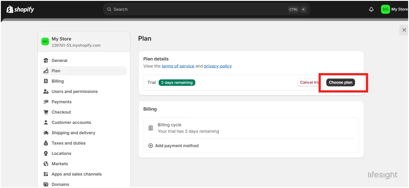
Task: Click the Choose plan button
Action: pos(341,83)
